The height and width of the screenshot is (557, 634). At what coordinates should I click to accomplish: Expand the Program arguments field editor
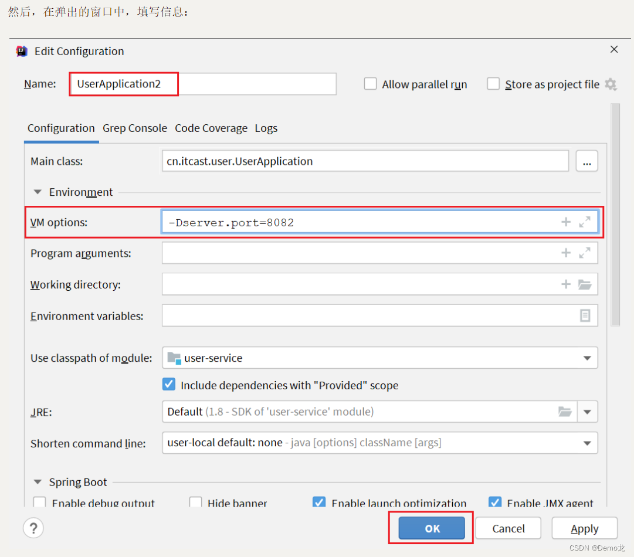point(585,253)
